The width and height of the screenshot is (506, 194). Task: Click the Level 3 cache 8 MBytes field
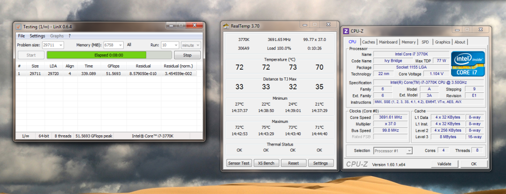(447, 137)
